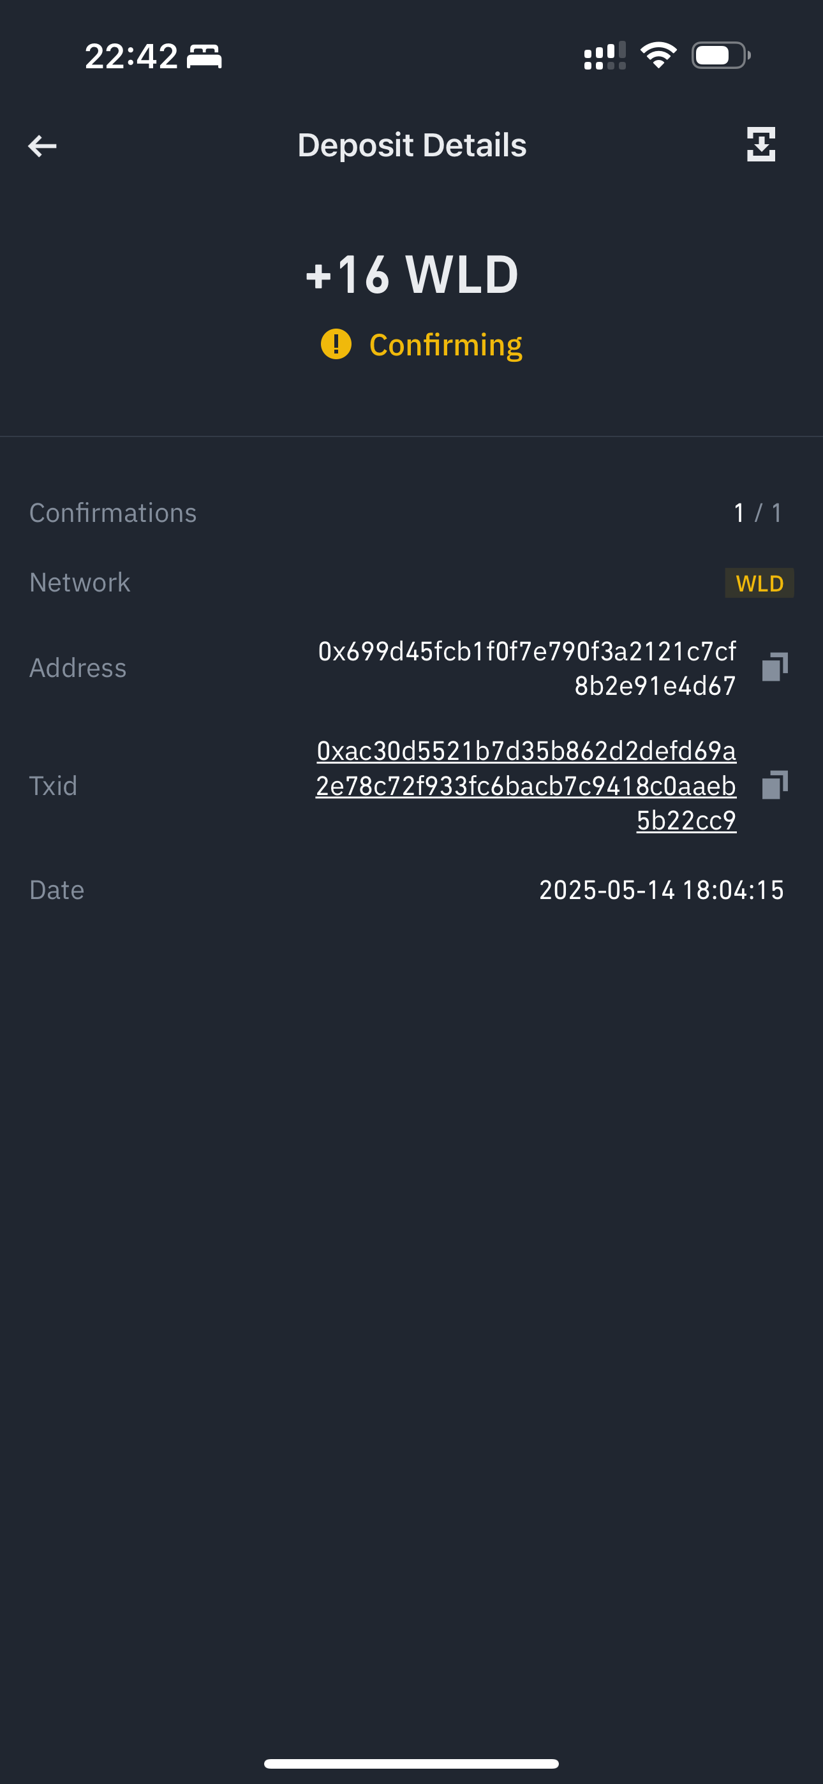Tap the download receipt icon
Viewport: 823px width, 1784px height.
click(x=760, y=144)
